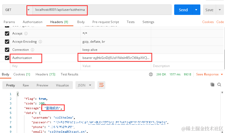225x133 pixels.
Task: Open the response Headers (15) tab
Action: tap(45, 74)
